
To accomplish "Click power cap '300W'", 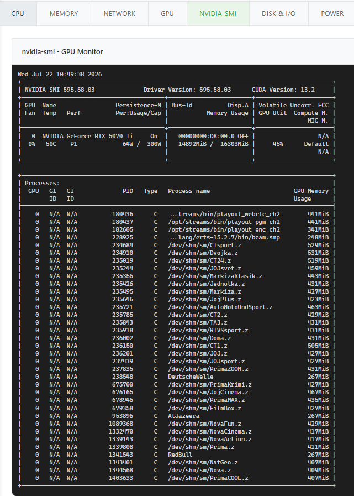I will (x=154, y=144).
